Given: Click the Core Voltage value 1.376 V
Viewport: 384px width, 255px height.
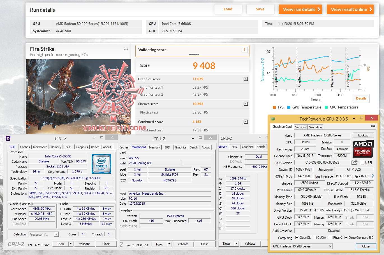Looking at the screenshot, I should click(x=78, y=171).
